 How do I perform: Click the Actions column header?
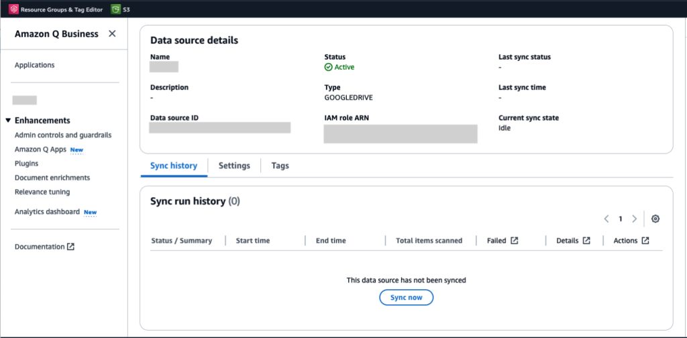[625, 240]
